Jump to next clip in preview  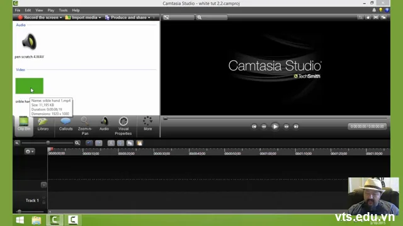(x=296, y=126)
